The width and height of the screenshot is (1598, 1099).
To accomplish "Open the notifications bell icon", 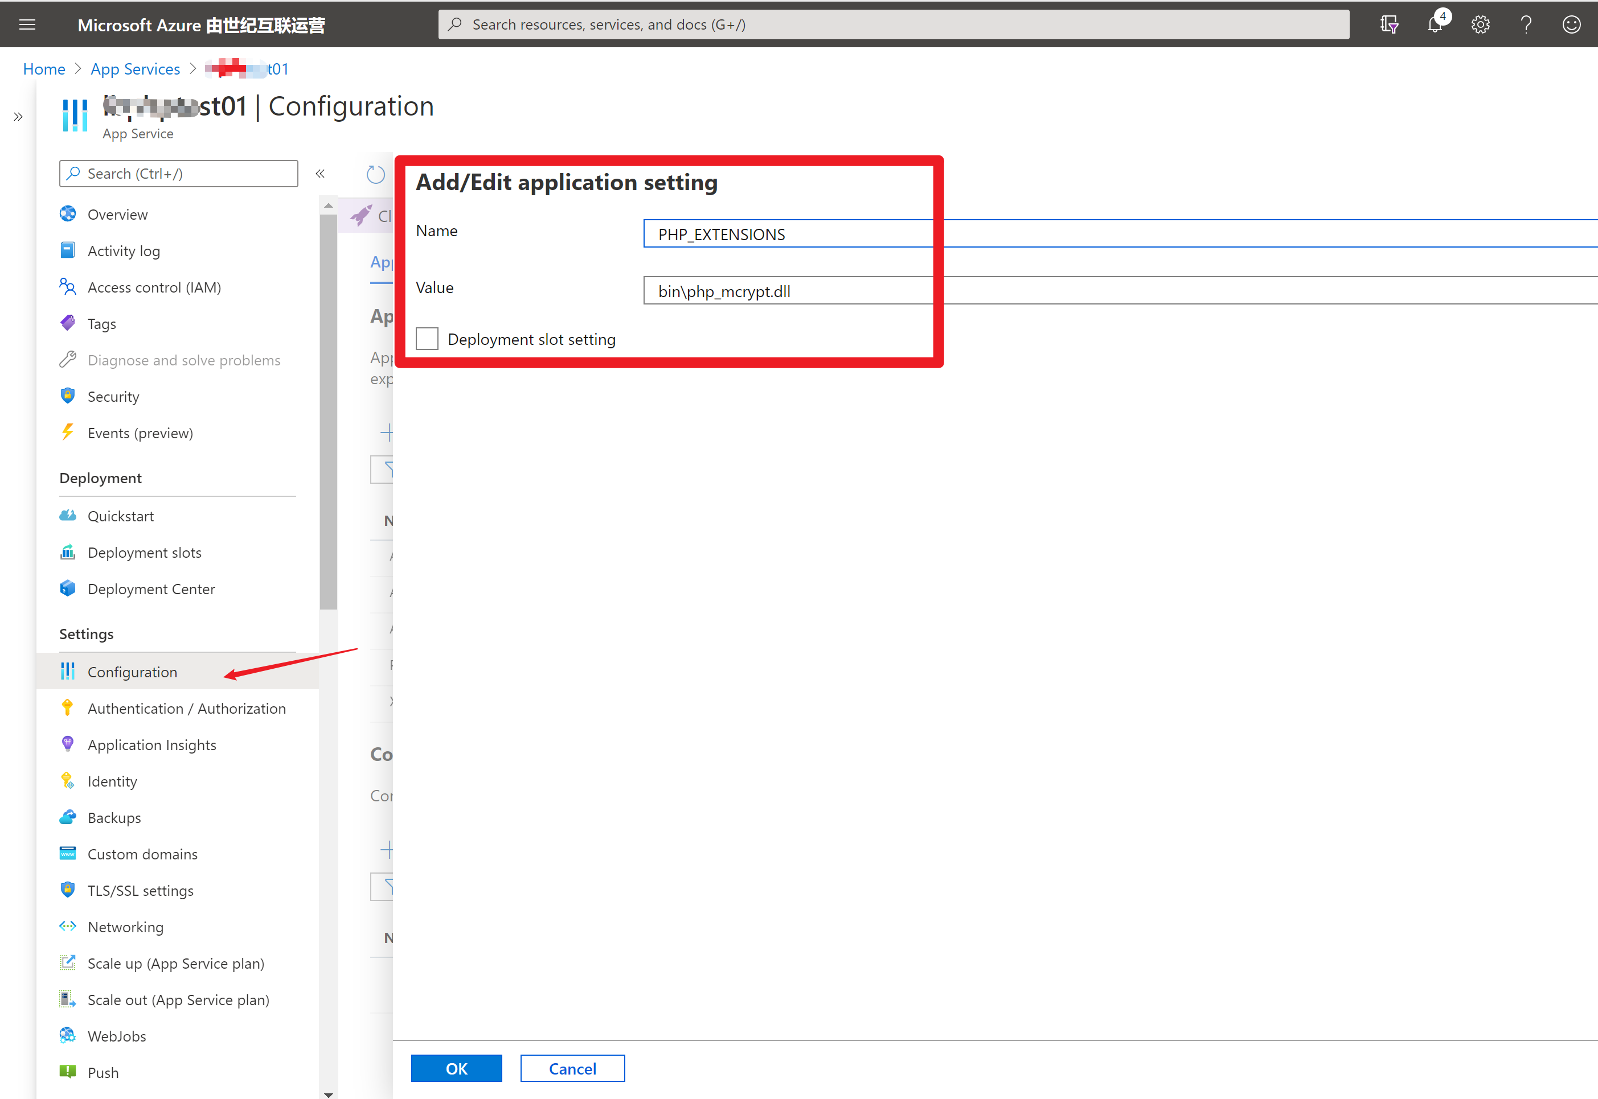I will [1435, 25].
